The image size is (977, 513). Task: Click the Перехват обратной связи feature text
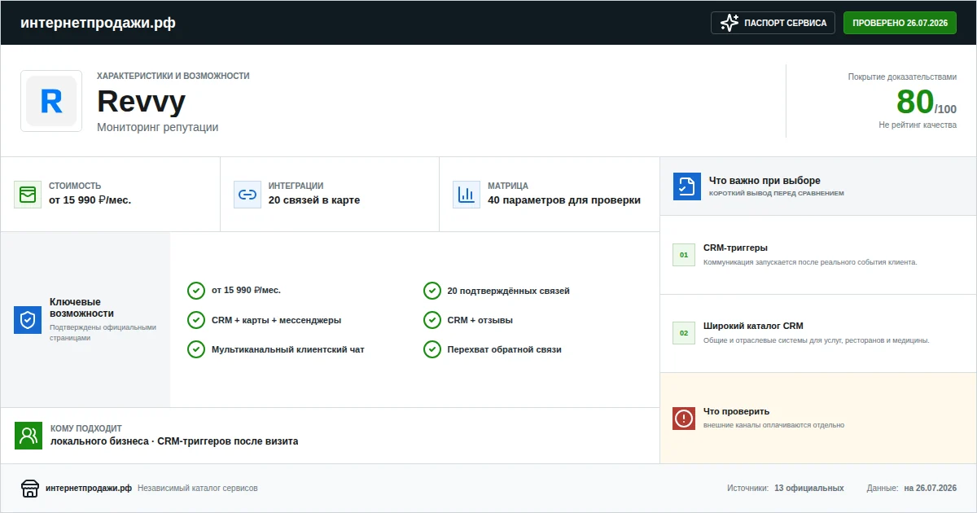[x=505, y=349]
